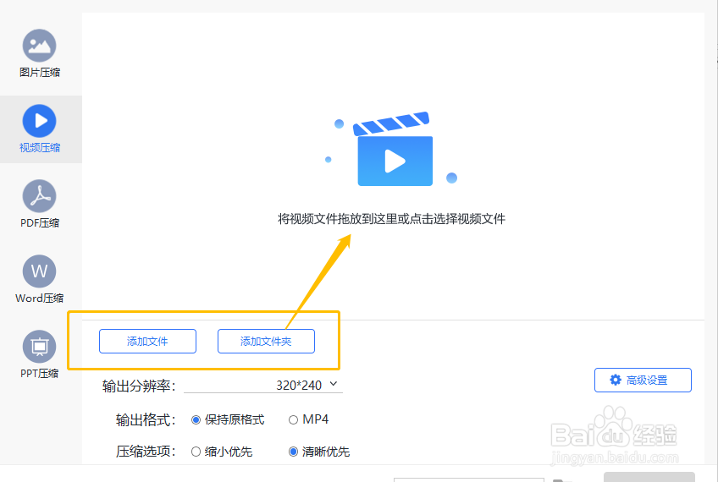Select 保持原格式 output format radio
Screen dimensions: 718x482
[x=196, y=419]
